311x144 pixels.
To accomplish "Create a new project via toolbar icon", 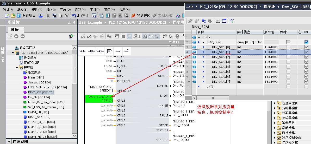I will [7, 15].
